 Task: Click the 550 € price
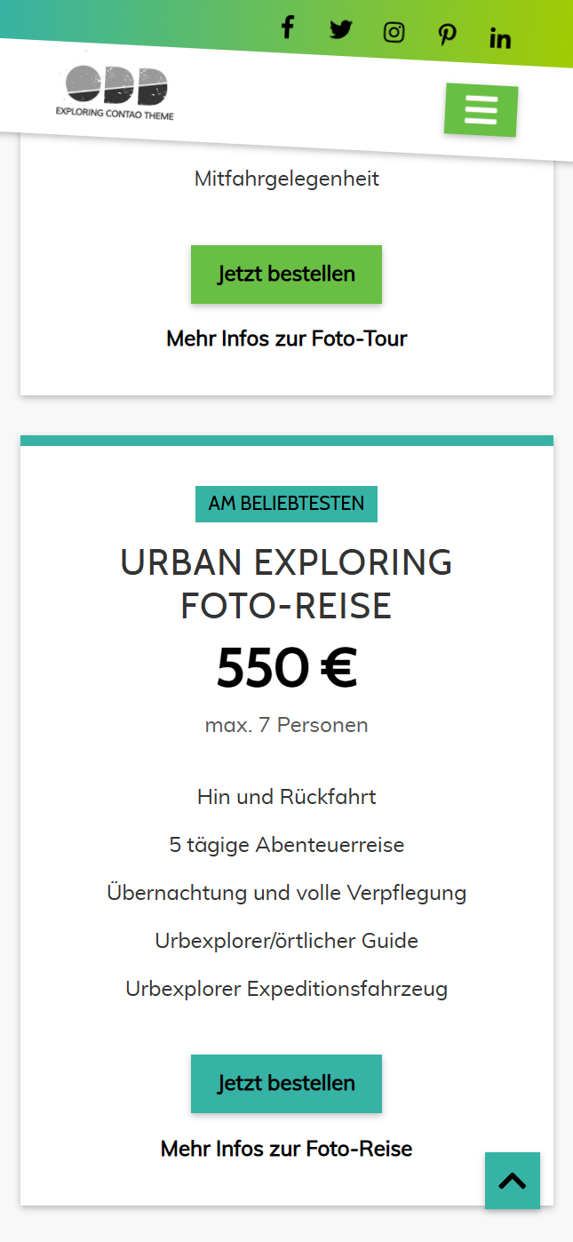pyautogui.click(x=286, y=669)
